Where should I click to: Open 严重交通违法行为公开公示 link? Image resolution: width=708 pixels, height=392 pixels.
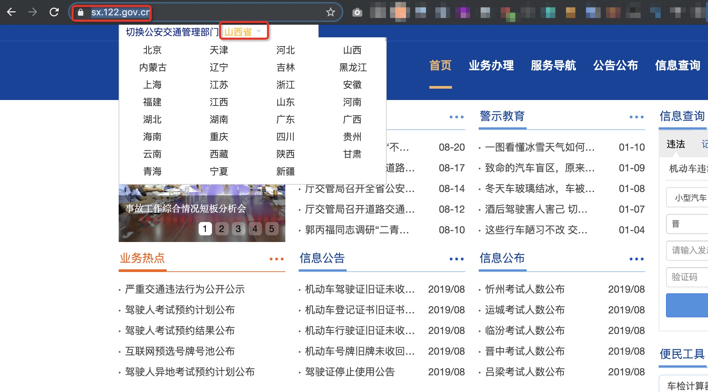pyautogui.click(x=185, y=289)
